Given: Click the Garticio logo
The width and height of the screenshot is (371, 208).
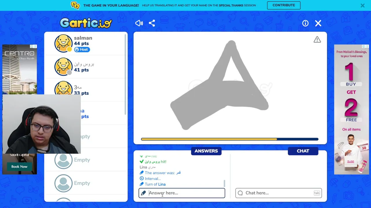Looking at the screenshot, I should [x=86, y=23].
